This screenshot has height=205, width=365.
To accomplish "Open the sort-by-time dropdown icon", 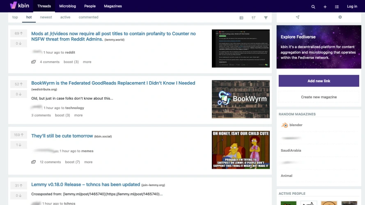I will pyautogui.click(x=253, y=18).
